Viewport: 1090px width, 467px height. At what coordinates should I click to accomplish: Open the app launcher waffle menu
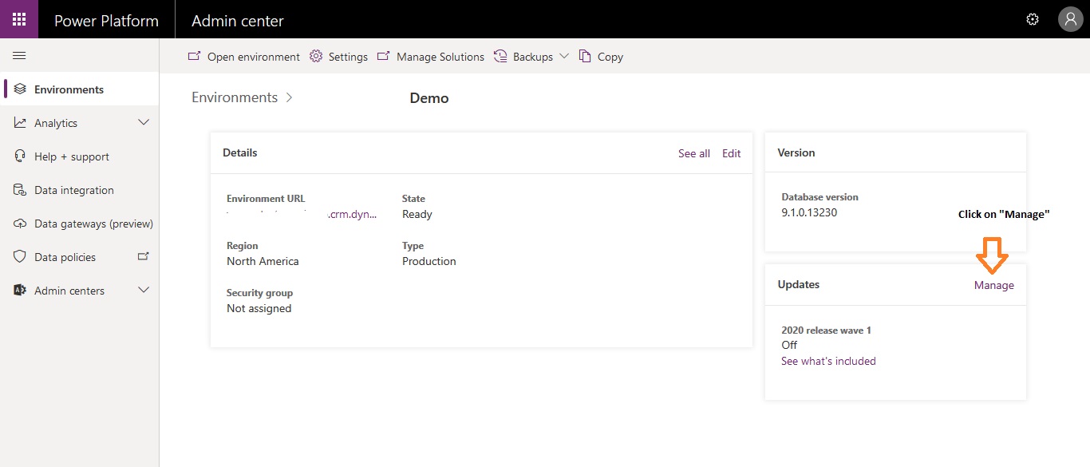pyautogui.click(x=18, y=19)
